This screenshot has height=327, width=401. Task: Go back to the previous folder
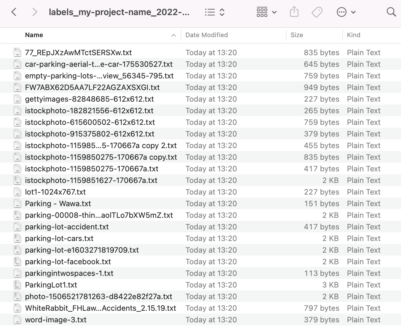14,12
